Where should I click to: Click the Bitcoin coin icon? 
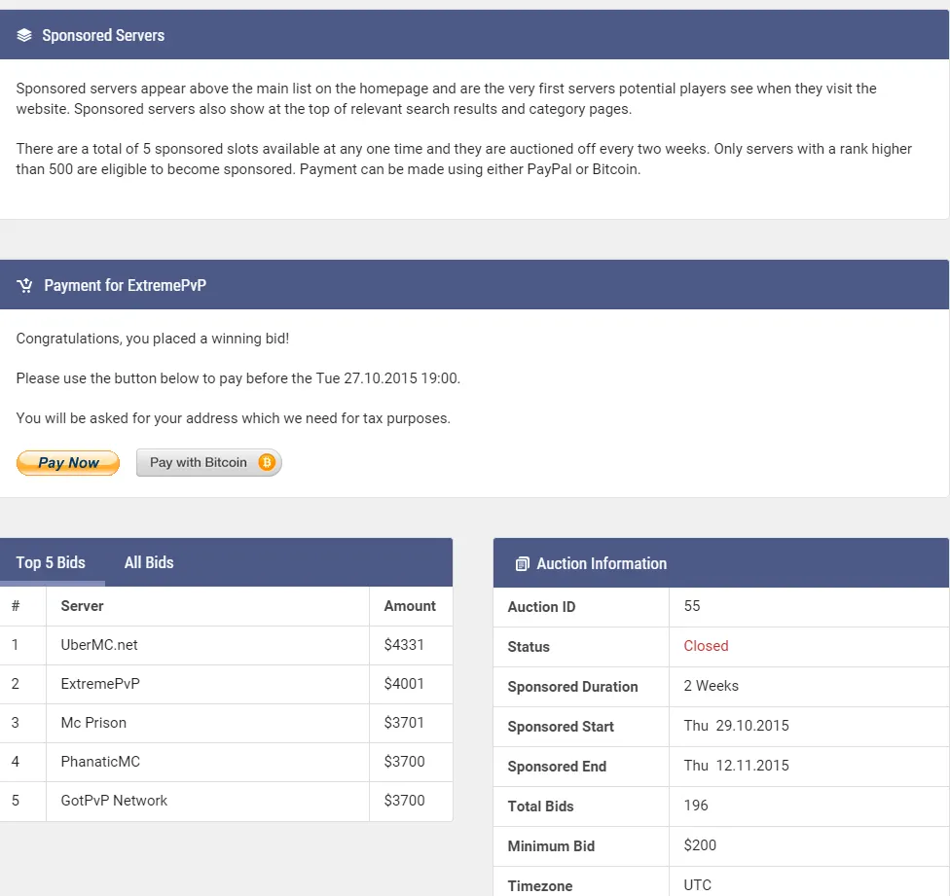[x=267, y=462]
